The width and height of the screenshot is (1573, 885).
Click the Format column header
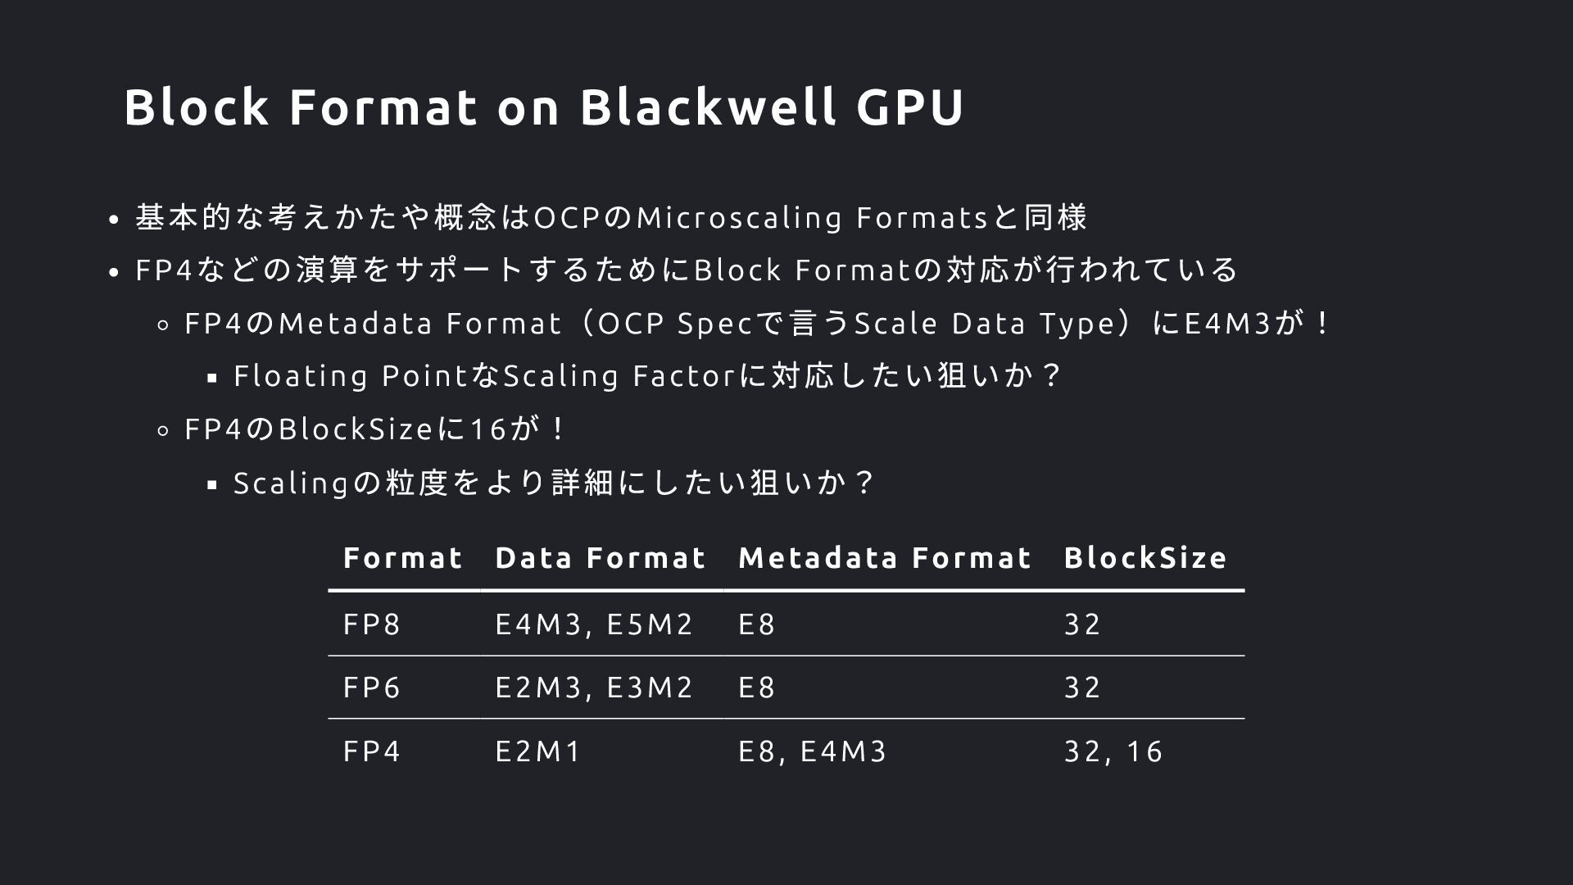point(403,558)
